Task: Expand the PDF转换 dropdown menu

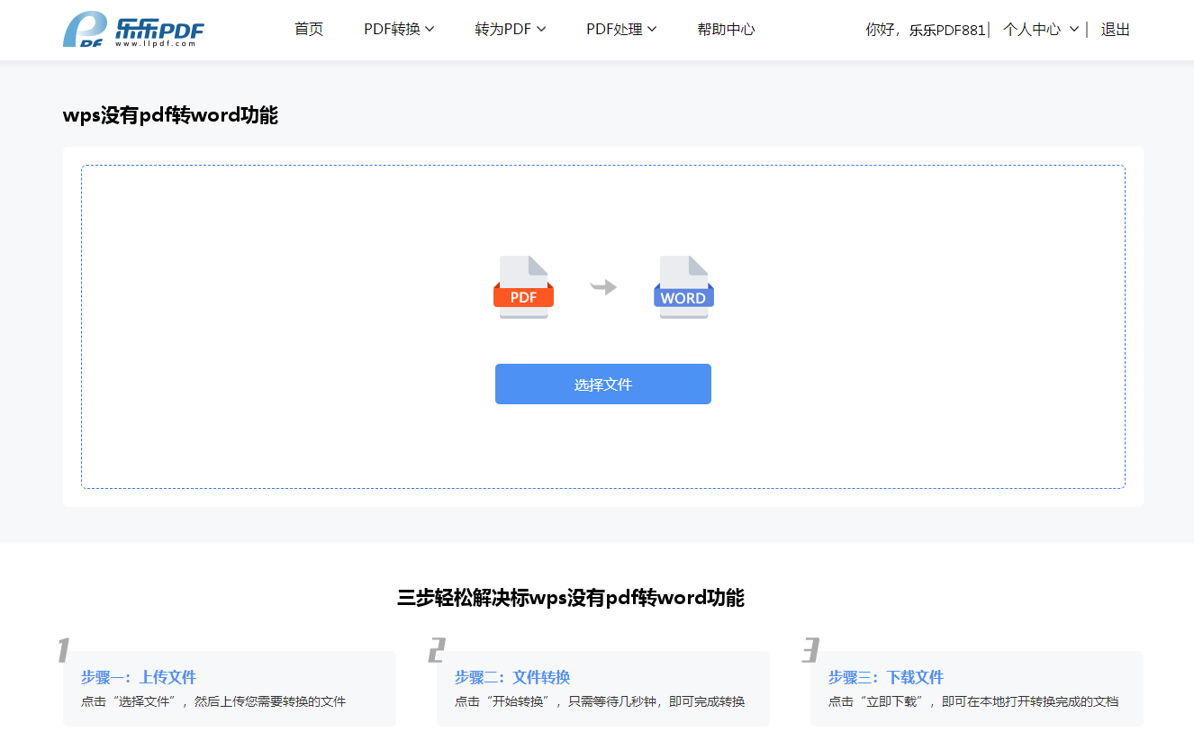Action: click(x=399, y=30)
